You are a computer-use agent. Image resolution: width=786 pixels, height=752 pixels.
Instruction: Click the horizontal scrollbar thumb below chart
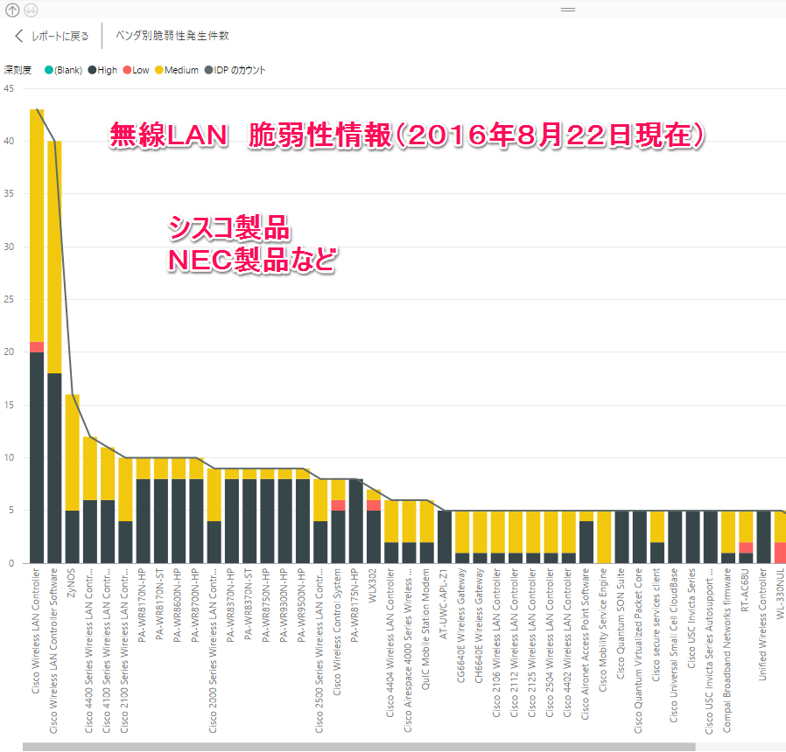click(x=359, y=747)
